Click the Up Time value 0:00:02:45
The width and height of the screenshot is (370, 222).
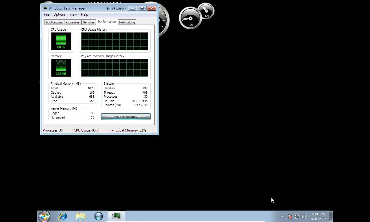(140, 101)
